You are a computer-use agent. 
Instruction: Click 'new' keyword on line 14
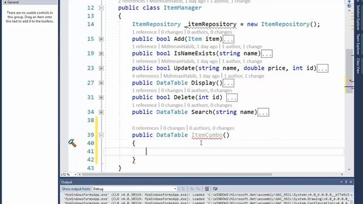(252, 24)
